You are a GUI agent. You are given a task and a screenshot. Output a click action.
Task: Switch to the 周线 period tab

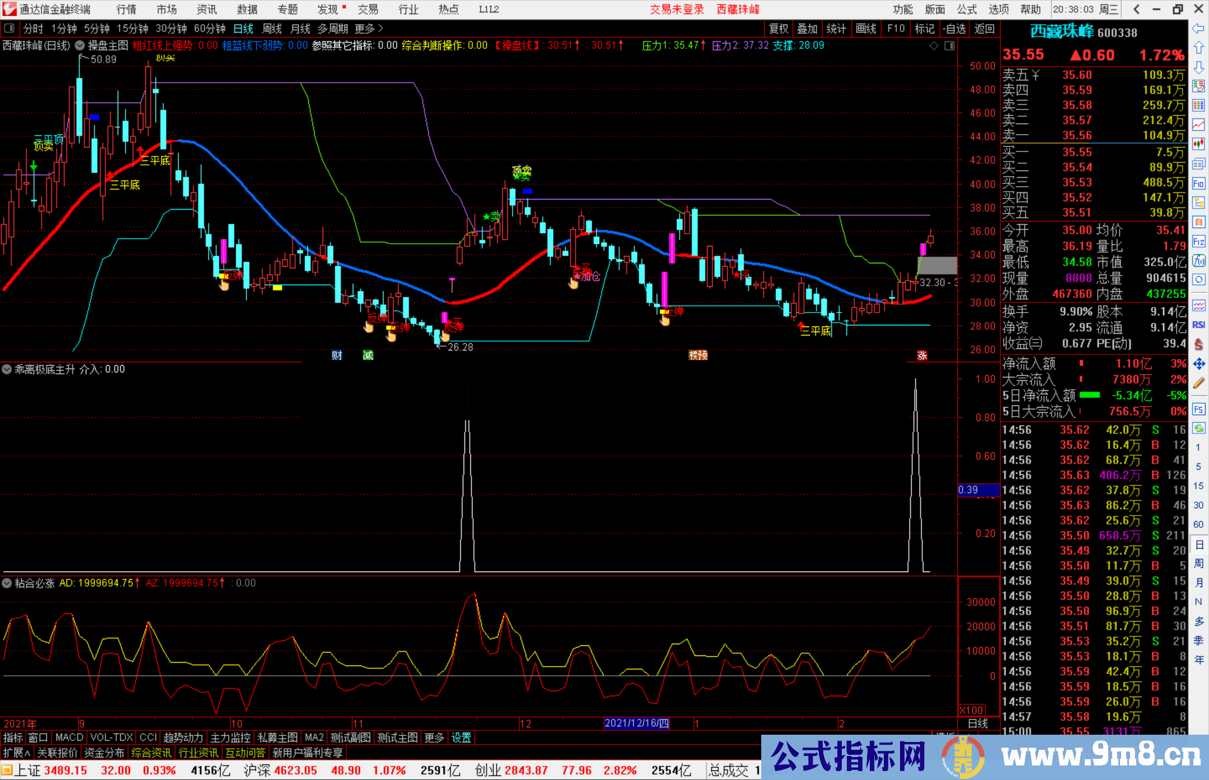(272, 29)
